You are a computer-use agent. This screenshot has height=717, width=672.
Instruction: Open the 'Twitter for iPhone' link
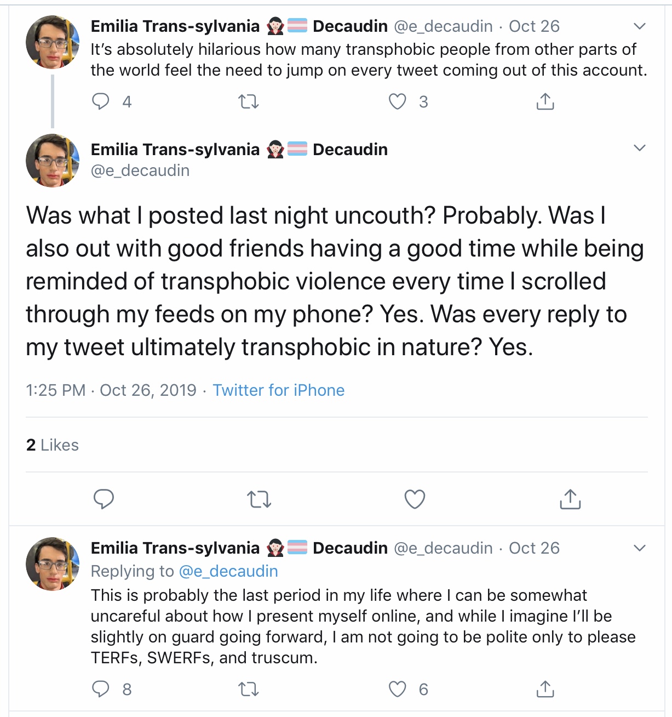[x=278, y=390]
